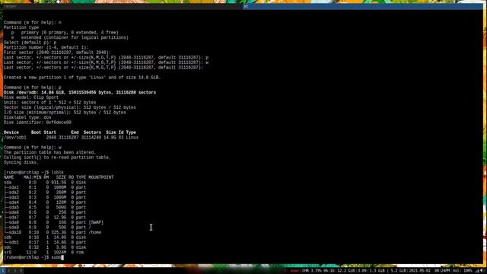
Task: Click the MAJ:MIN column header
Action: [32, 177]
